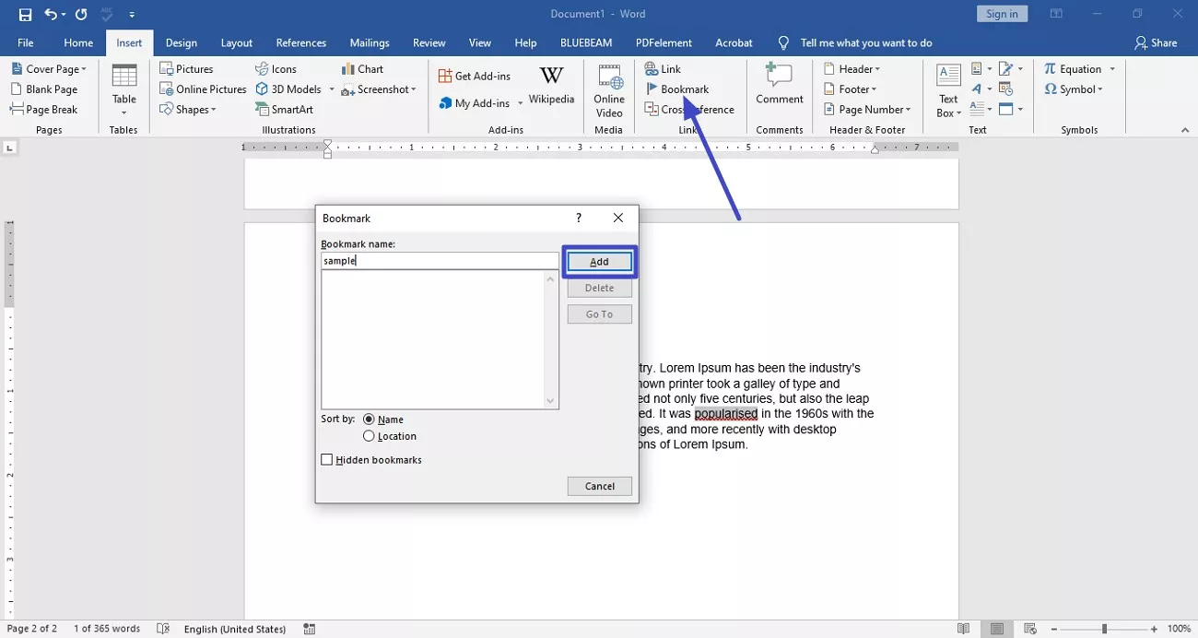The height and width of the screenshot is (638, 1198).
Task: Select the Name sort radio button
Action: [x=370, y=419]
